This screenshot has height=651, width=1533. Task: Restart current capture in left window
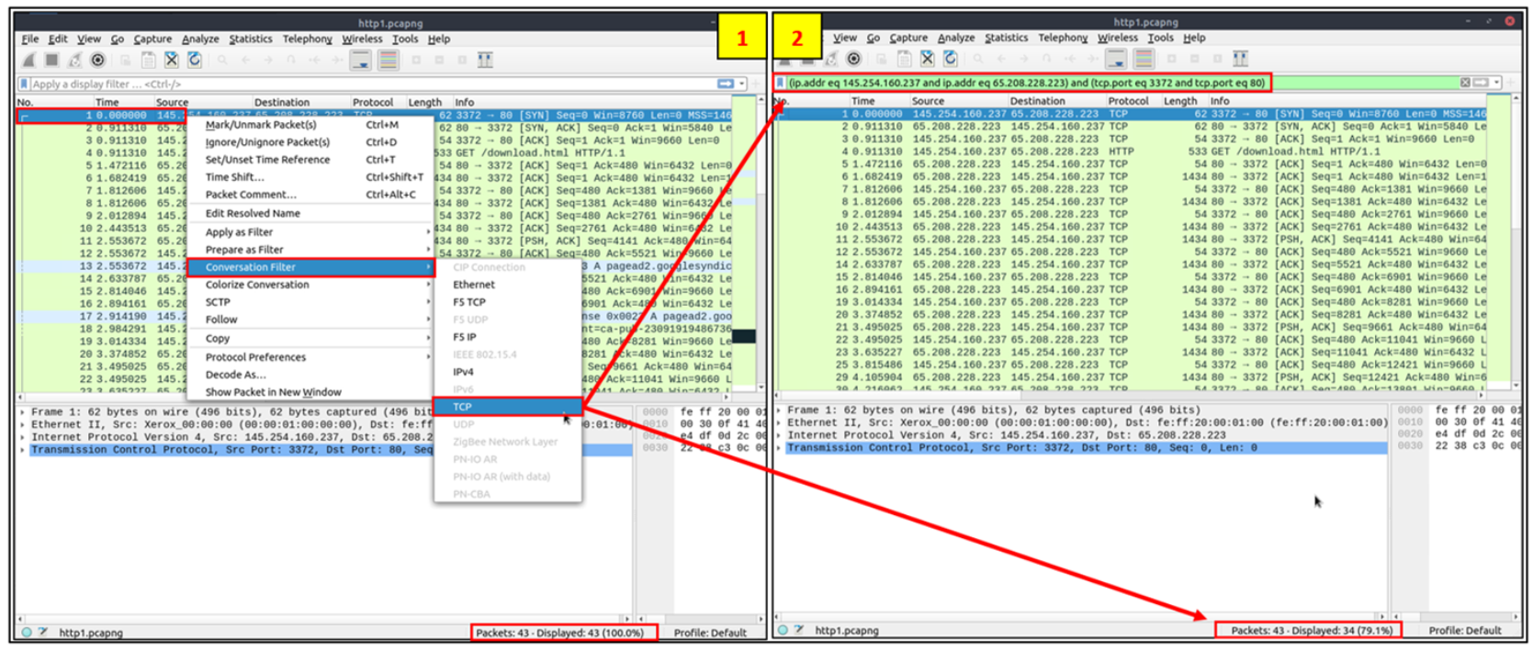coord(74,60)
